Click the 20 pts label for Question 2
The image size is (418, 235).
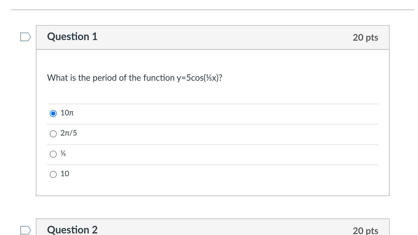(365, 230)
